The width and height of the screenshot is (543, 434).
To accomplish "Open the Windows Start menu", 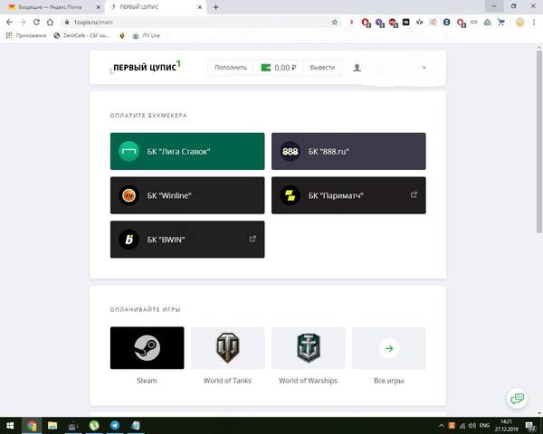I will 10,425.
